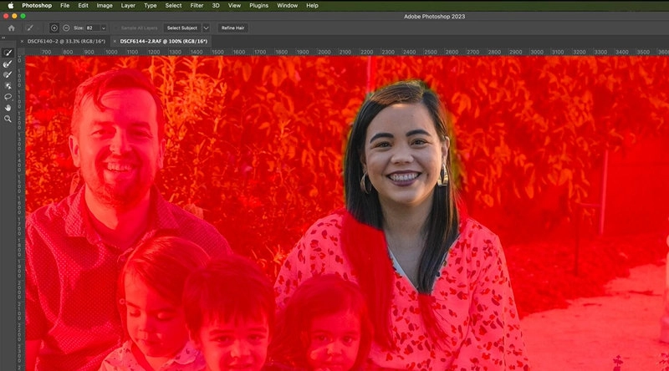The width and height of the screenshot is (669, 371).
Task: Click the Refine Hair button
Action: (x=232, y=28)
